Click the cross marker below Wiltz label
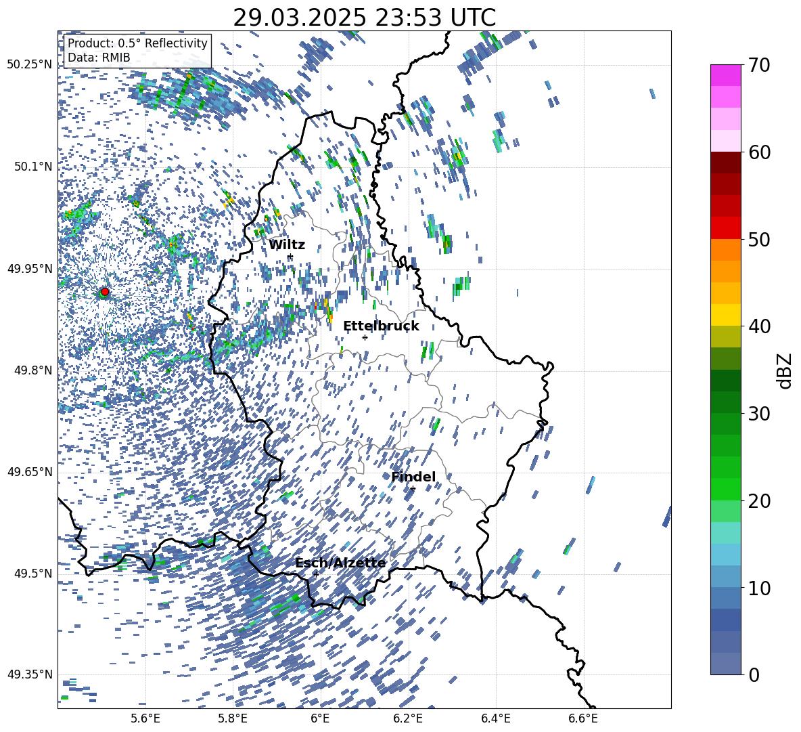Viewport: 801px width, 732px height. (x=290, y=256)
